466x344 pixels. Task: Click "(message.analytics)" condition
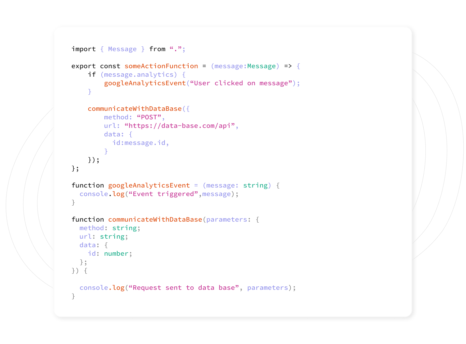139,75
